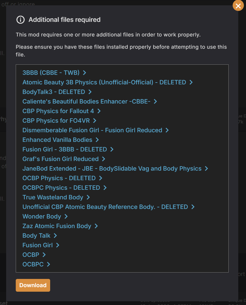The width and height of the screenshot is (246, 305).
Task: Click the info icon beside the dialog title
Action: tap(21, 20)
